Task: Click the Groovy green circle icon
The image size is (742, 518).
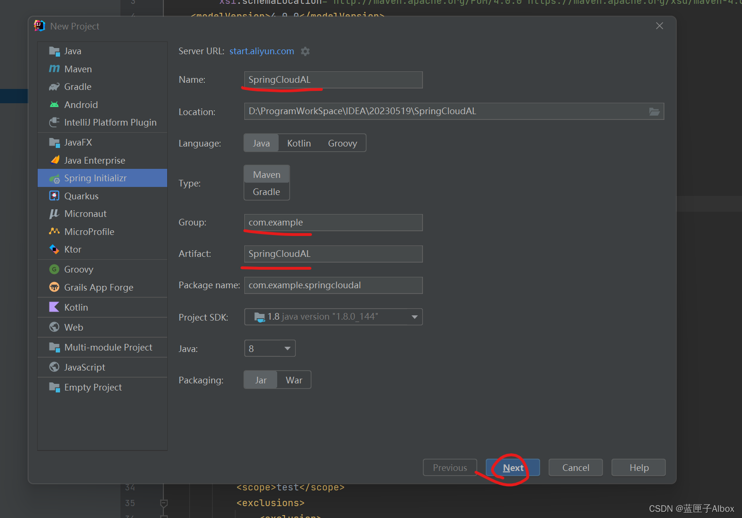Action: pyautogui.click(x=54, y=269)
